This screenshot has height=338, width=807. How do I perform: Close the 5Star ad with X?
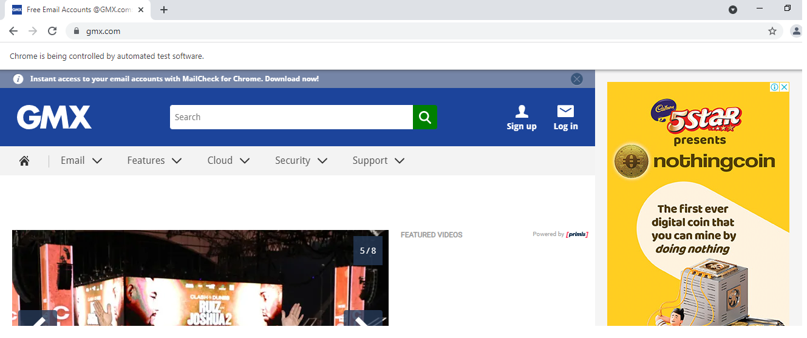click(784, 87)
